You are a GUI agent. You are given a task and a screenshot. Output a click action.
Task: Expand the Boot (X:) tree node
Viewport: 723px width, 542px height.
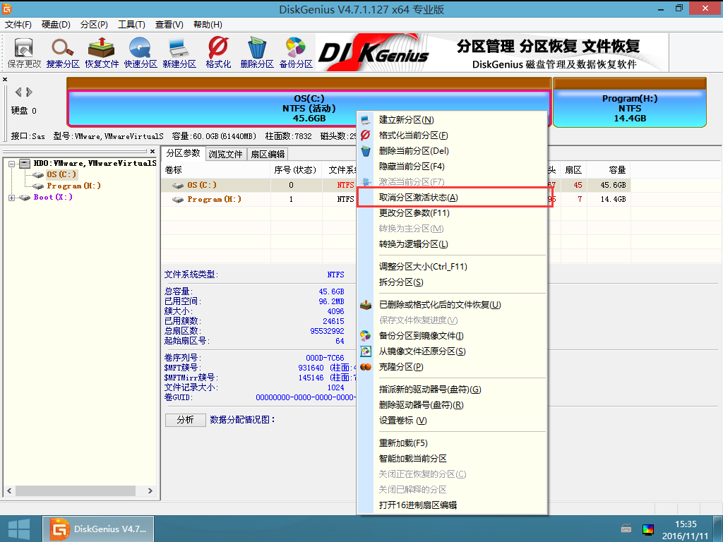(x=11, y=198)
